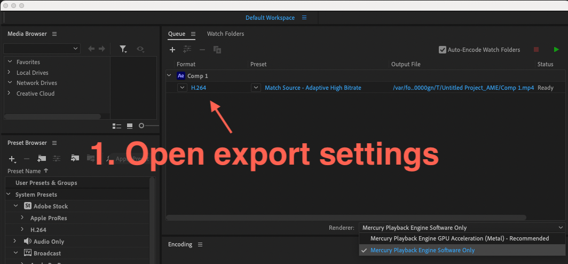Delete preset with the minus icon
568x264 pixels.
(x=27, y=159)
